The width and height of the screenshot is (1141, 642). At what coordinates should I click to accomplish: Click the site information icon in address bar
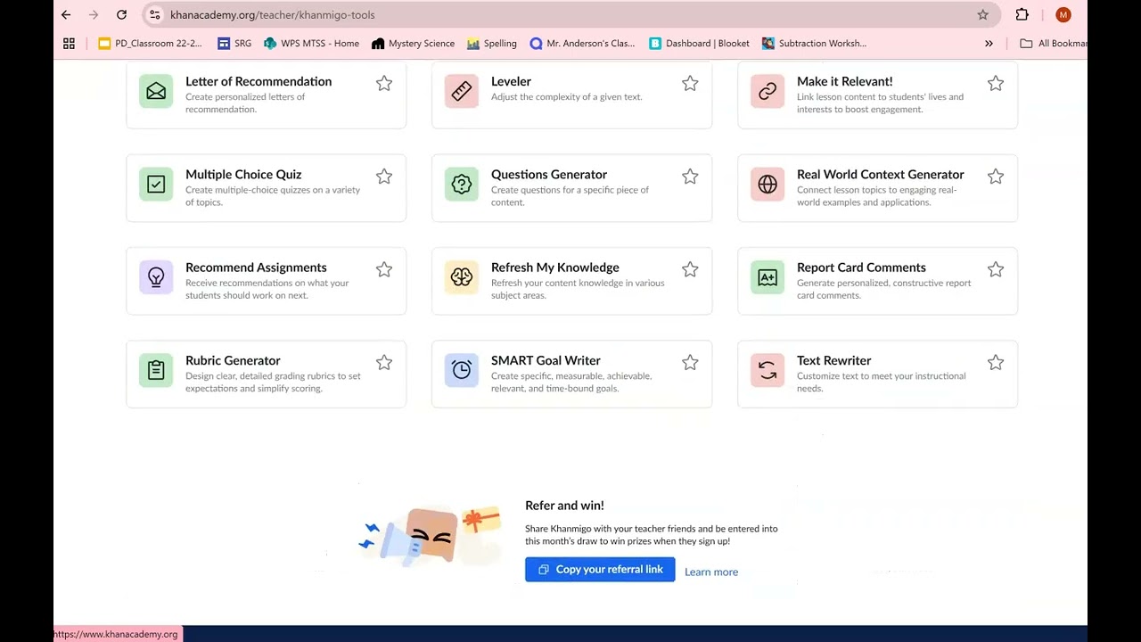tap(154, 15)
